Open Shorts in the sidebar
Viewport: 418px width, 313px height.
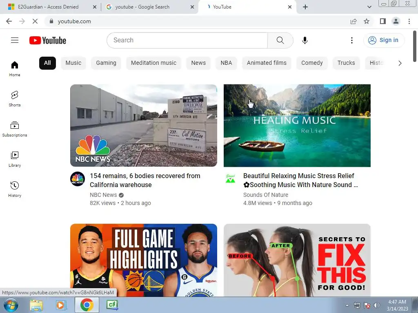pos(15,99)
